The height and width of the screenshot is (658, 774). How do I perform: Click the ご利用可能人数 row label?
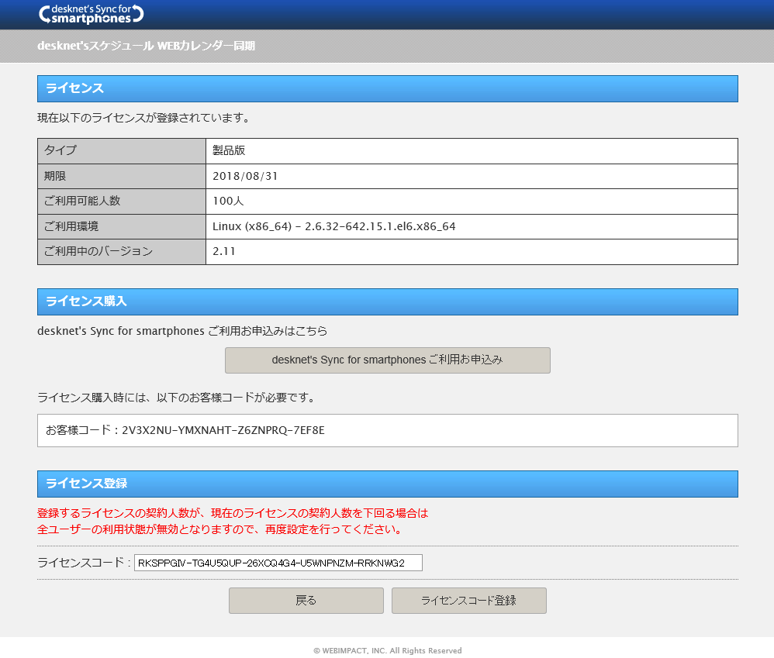pyautogui.click(x=122, y=202)
